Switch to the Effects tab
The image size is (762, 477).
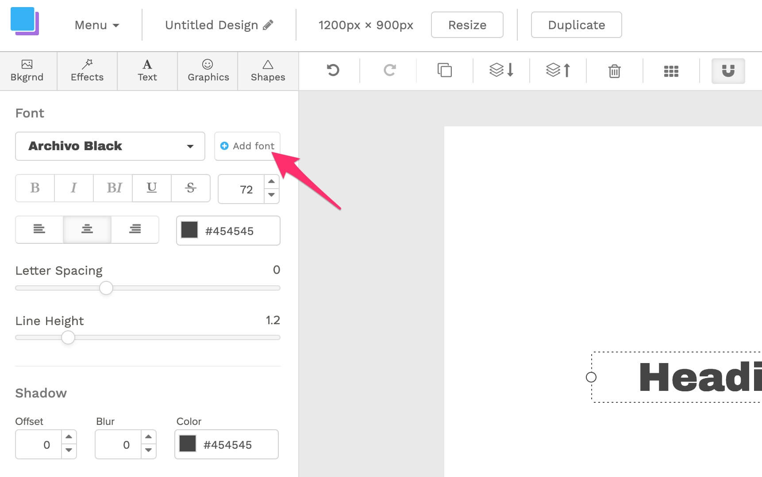click(87, 71)
